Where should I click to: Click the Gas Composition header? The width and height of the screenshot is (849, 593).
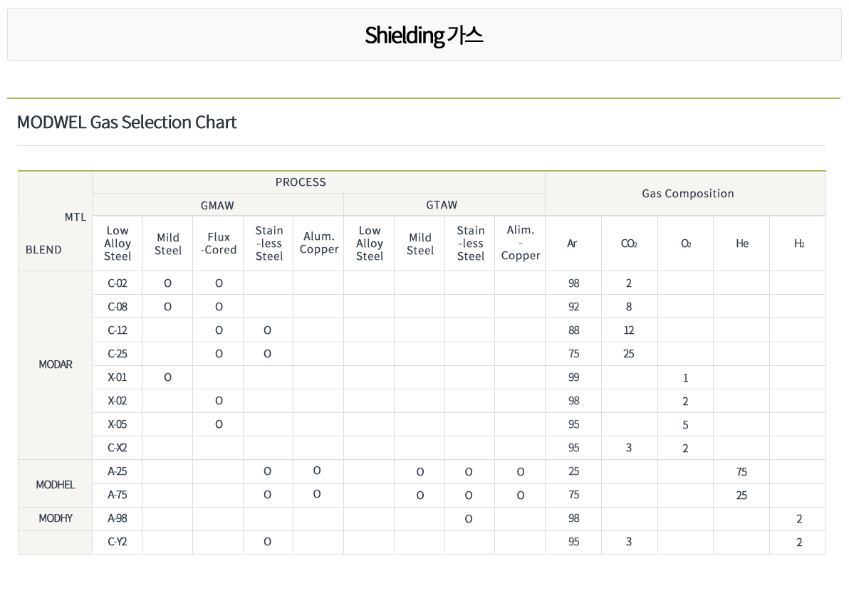tap(687, 194)
